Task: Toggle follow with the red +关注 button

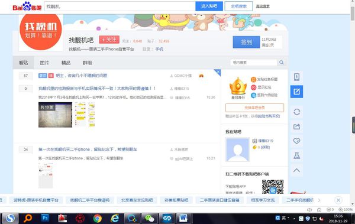Action: pyautogui.click(x=109, y=40)
